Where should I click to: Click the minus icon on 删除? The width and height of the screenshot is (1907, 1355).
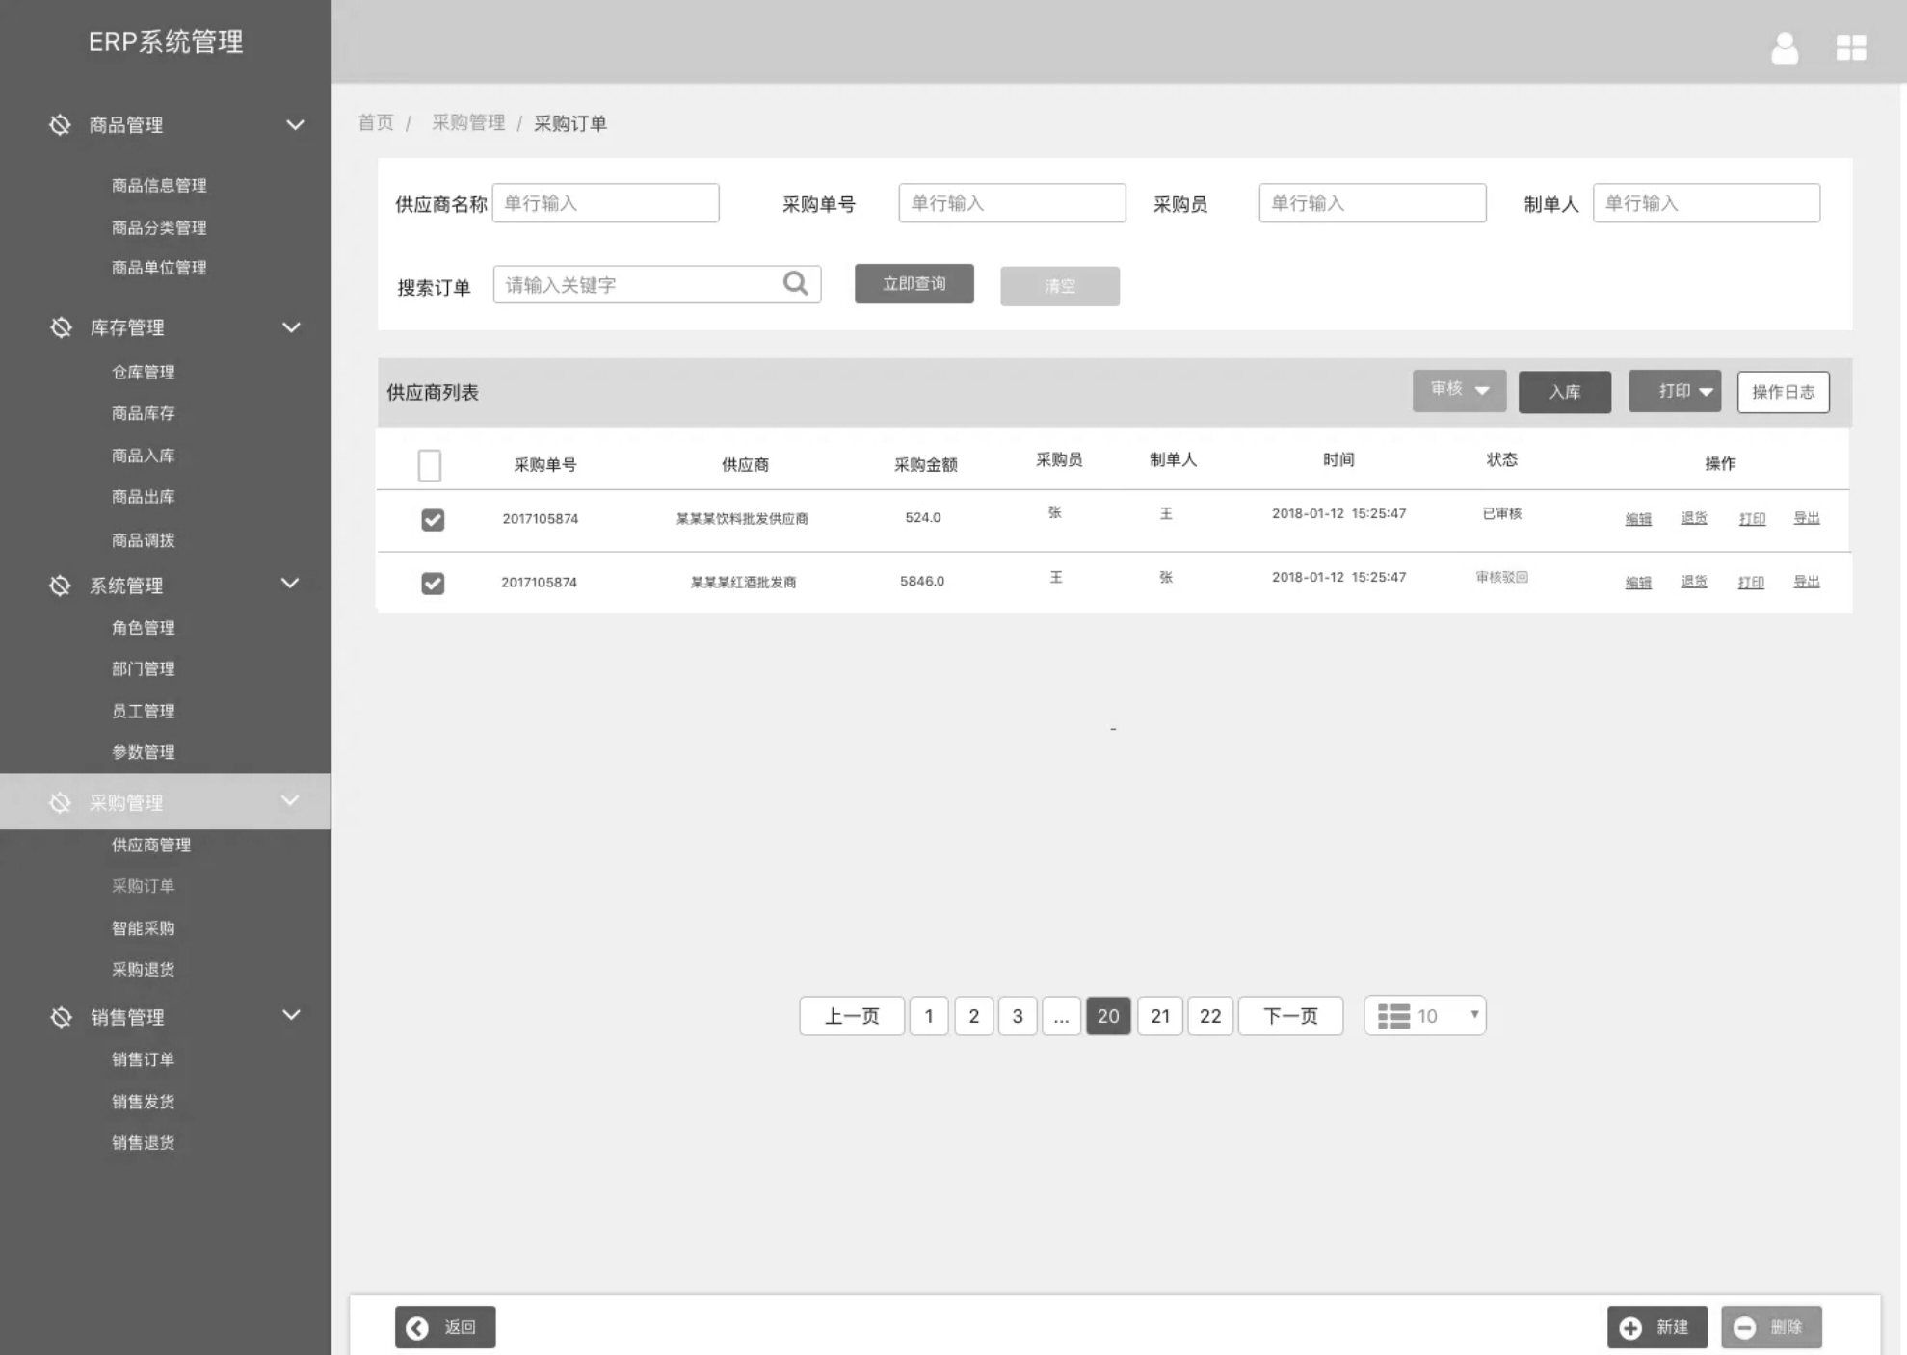tap(1744, 1328)
